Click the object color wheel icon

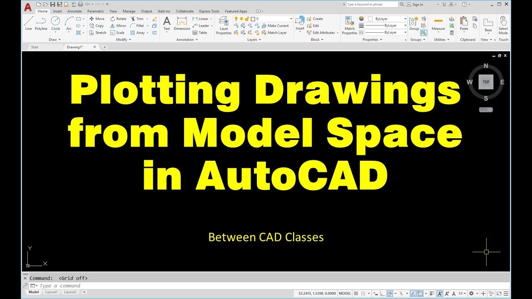(x=361, y=19)
